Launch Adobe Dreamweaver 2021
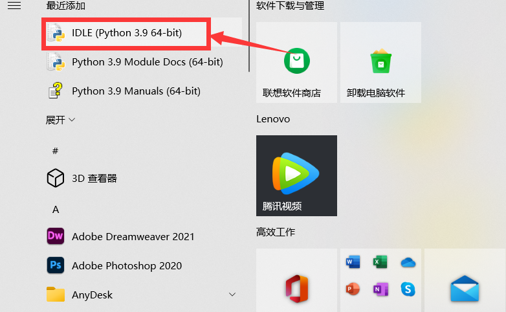 pos(142,236)
